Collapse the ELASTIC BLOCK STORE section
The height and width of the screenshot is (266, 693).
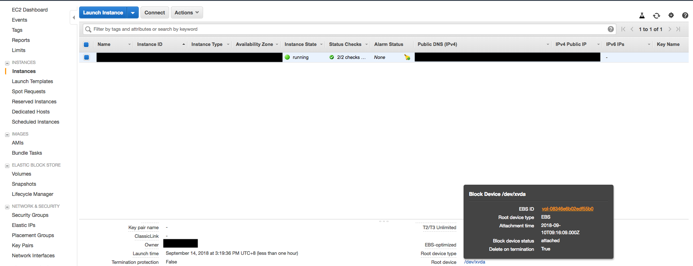point(7,166)
